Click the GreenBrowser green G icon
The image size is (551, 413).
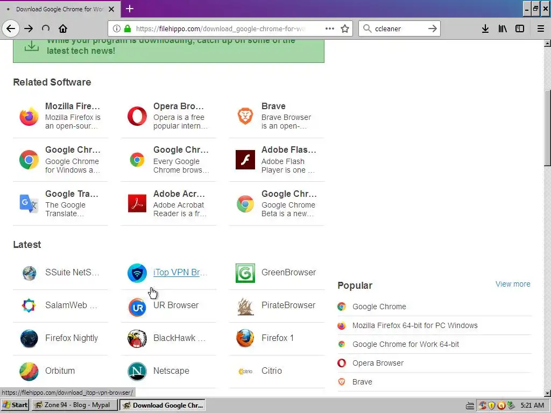pyautogui.click(x=245, y=273)
